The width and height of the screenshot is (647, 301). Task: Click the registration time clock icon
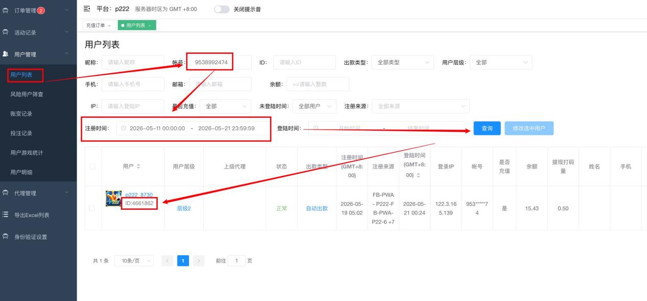[123, 128]
